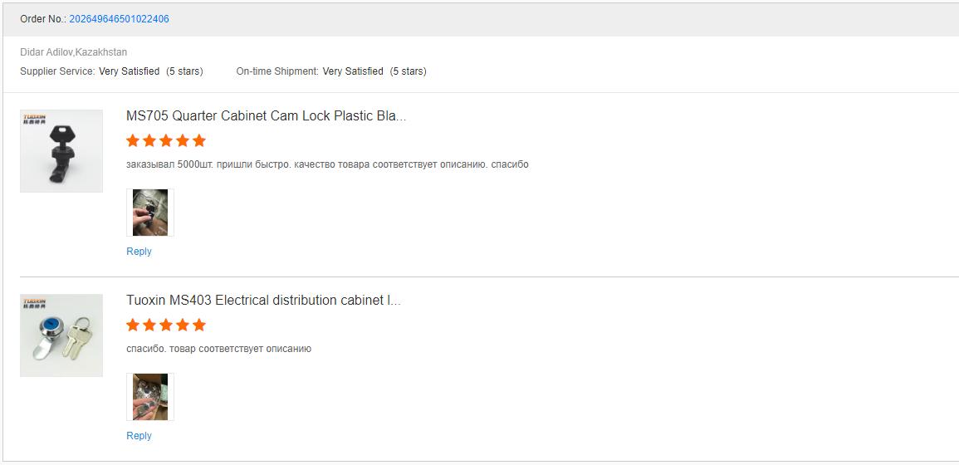Open the MS705 black cam lock product image
959x465 pixels.
[61, 151]
